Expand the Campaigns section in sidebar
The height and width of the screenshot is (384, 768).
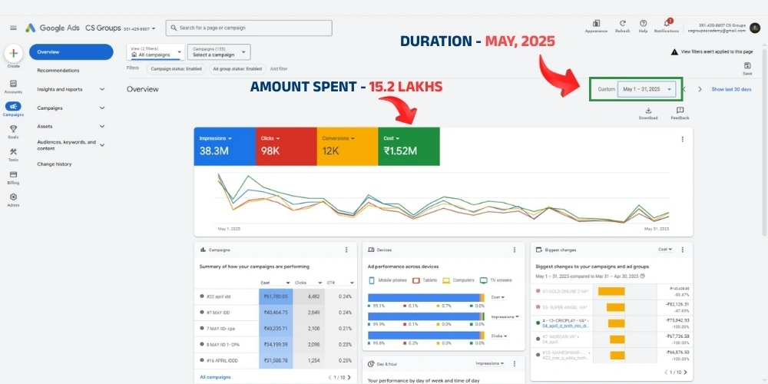tap(102, 108)
